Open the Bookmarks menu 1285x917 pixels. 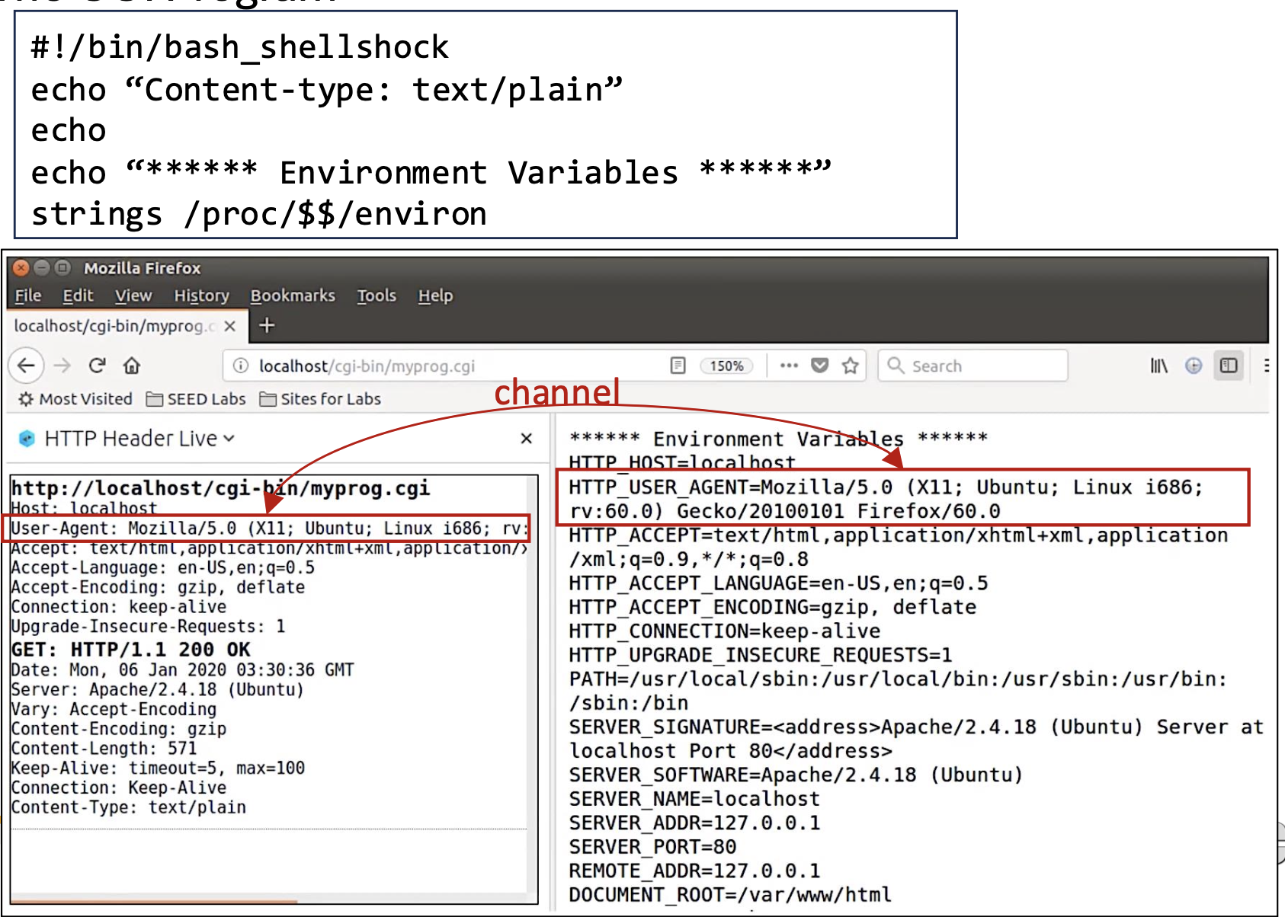point(293,296)
